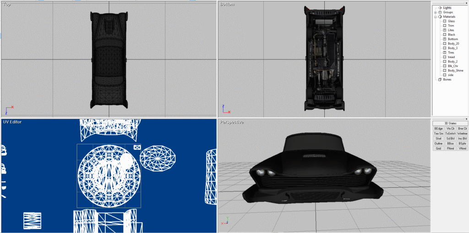This screenshot has width=469, height=233.
Task: Expand the Groups tree node
Action: click(435, 12)
